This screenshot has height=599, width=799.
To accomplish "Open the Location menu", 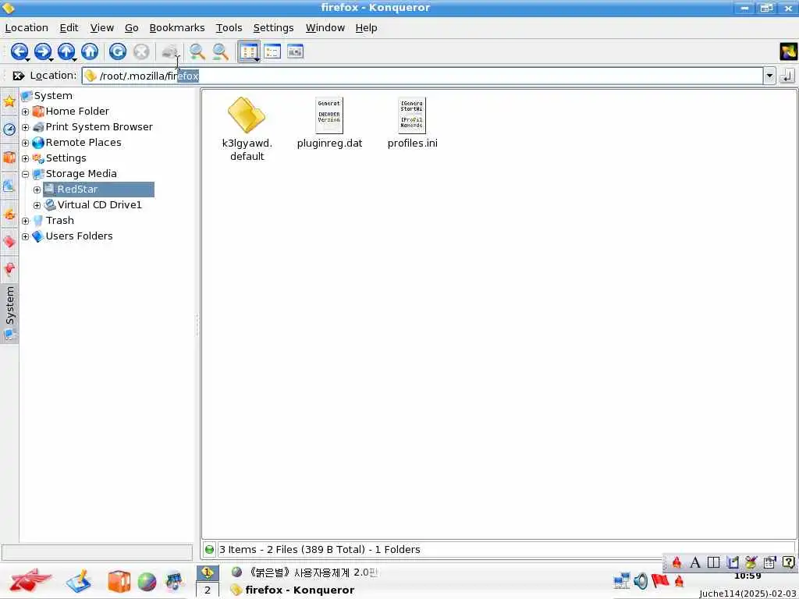I will click(27, 28).
